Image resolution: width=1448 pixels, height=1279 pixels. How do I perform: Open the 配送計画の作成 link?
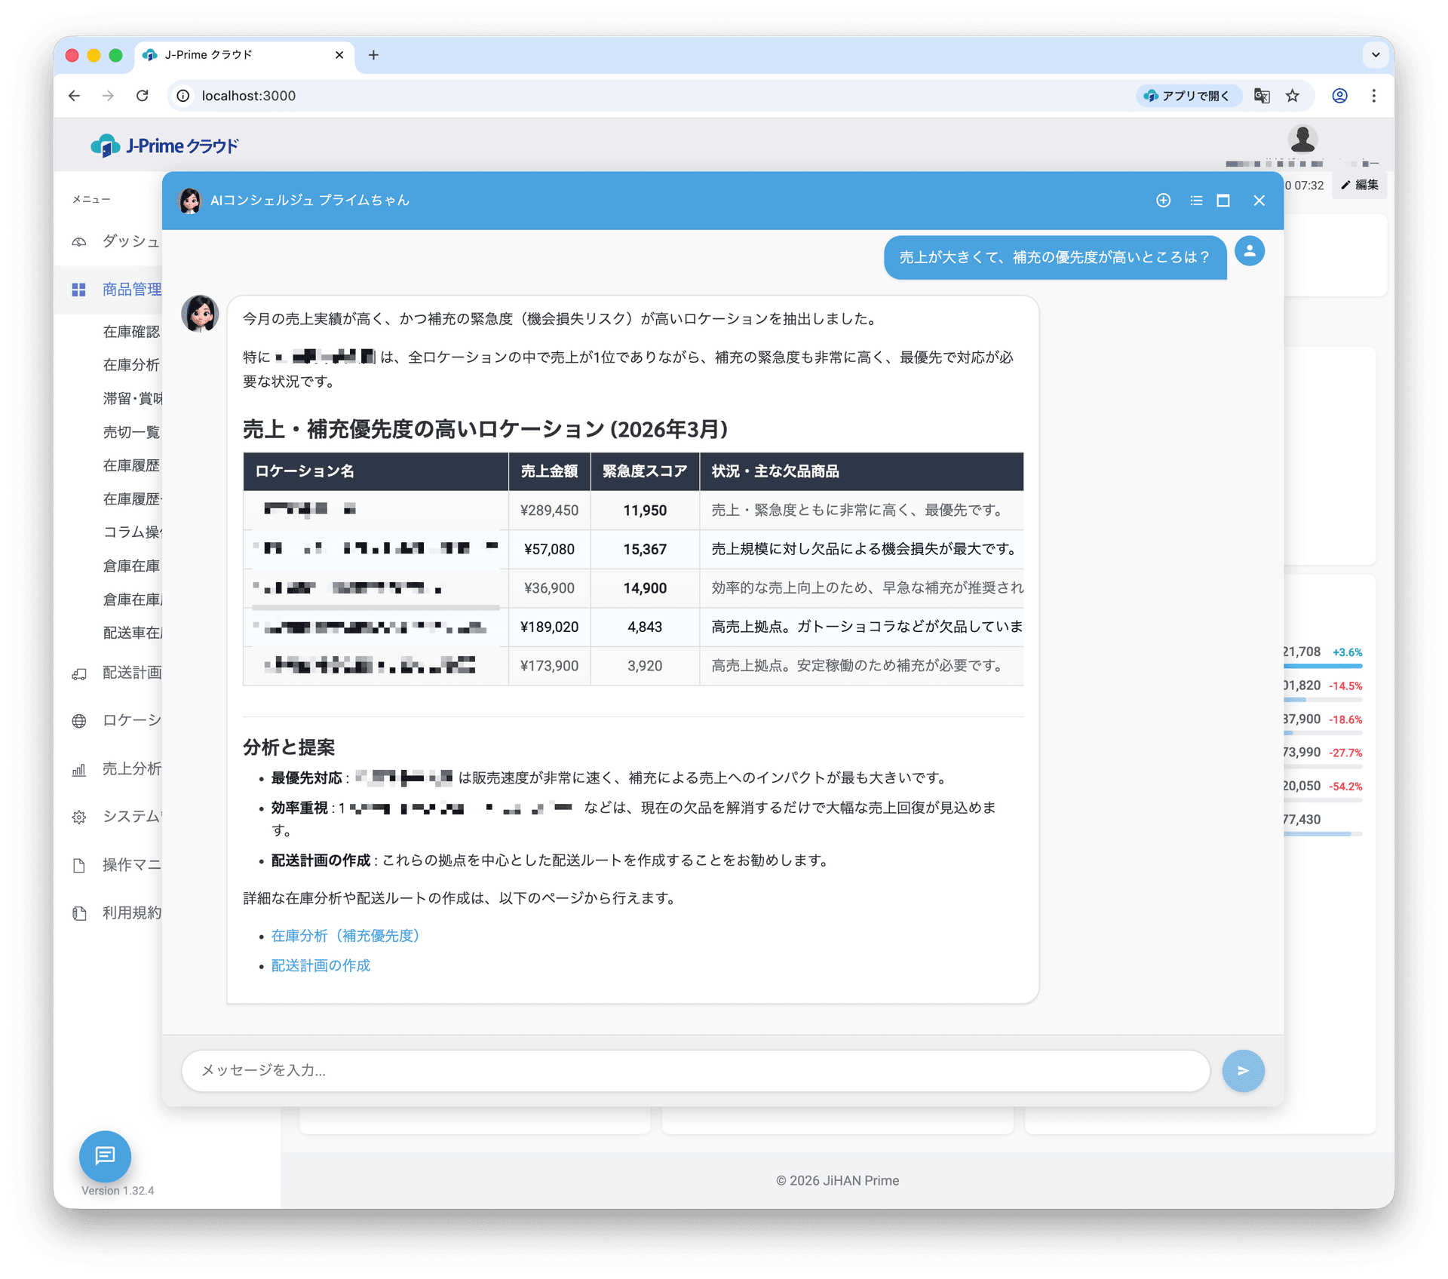[320, 965]
